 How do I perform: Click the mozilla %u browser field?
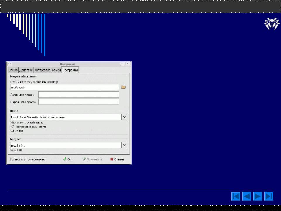[x=66, y=145]
